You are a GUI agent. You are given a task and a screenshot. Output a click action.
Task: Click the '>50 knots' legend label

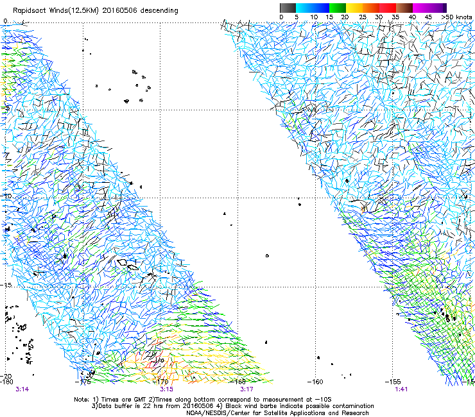click(x=456, y=17)
